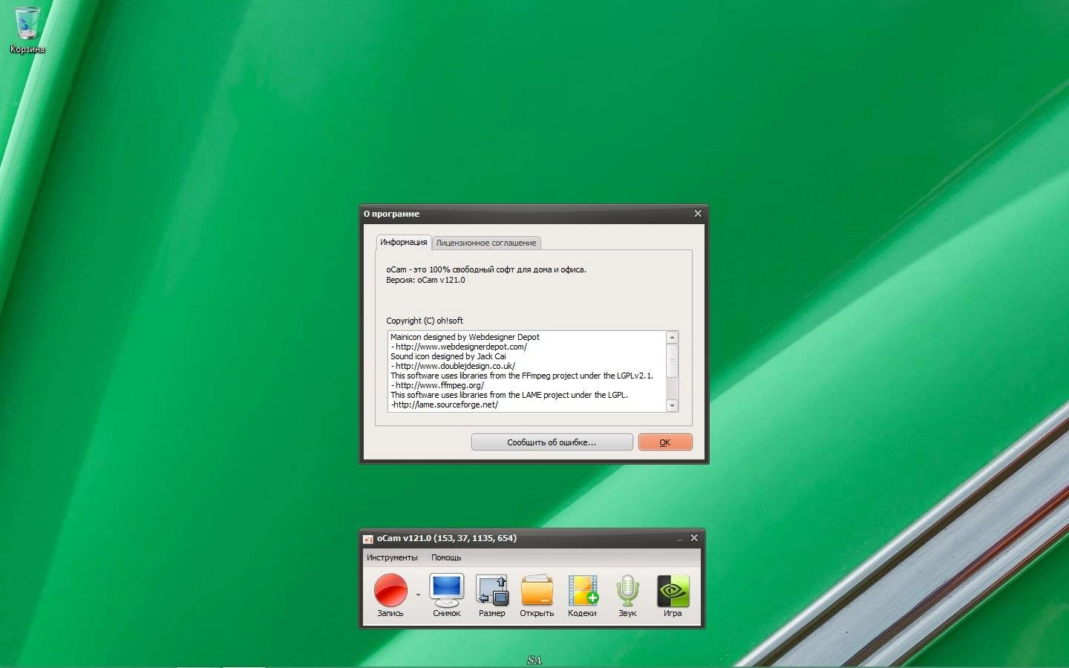Minimize the oCam main window

coord(679,538)
